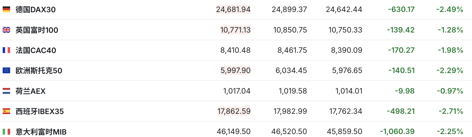Click the Italian flag icon

pos(6,131)
